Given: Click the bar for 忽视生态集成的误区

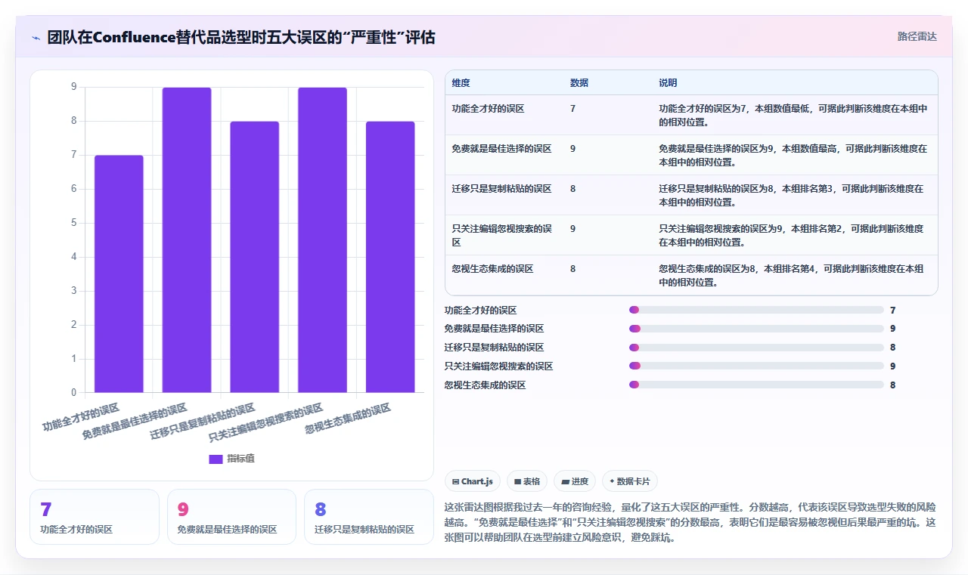Looking at the screenshot, I should point(390,257).
